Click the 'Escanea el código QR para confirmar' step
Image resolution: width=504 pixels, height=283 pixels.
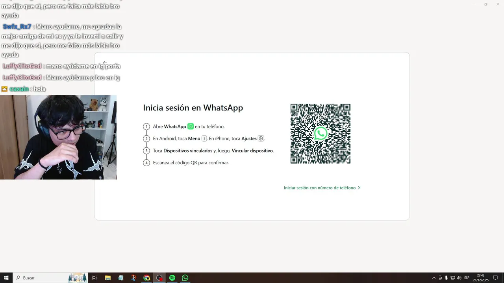191,163
